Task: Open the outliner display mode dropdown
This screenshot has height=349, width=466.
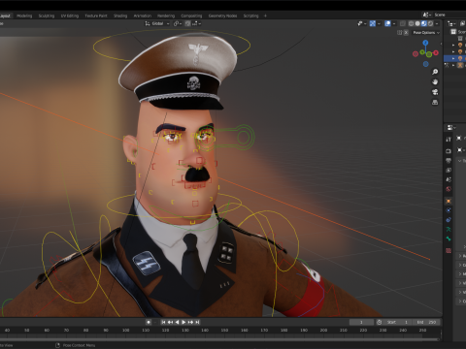Action: [451, 23]
